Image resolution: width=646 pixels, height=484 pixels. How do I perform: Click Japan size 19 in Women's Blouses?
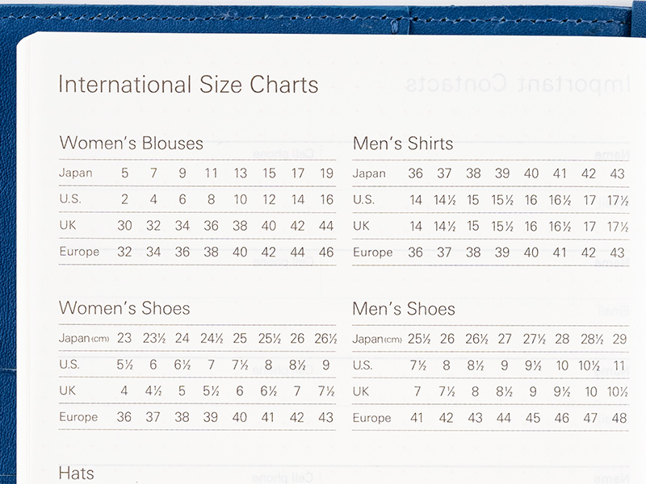[x=326, y=173]
